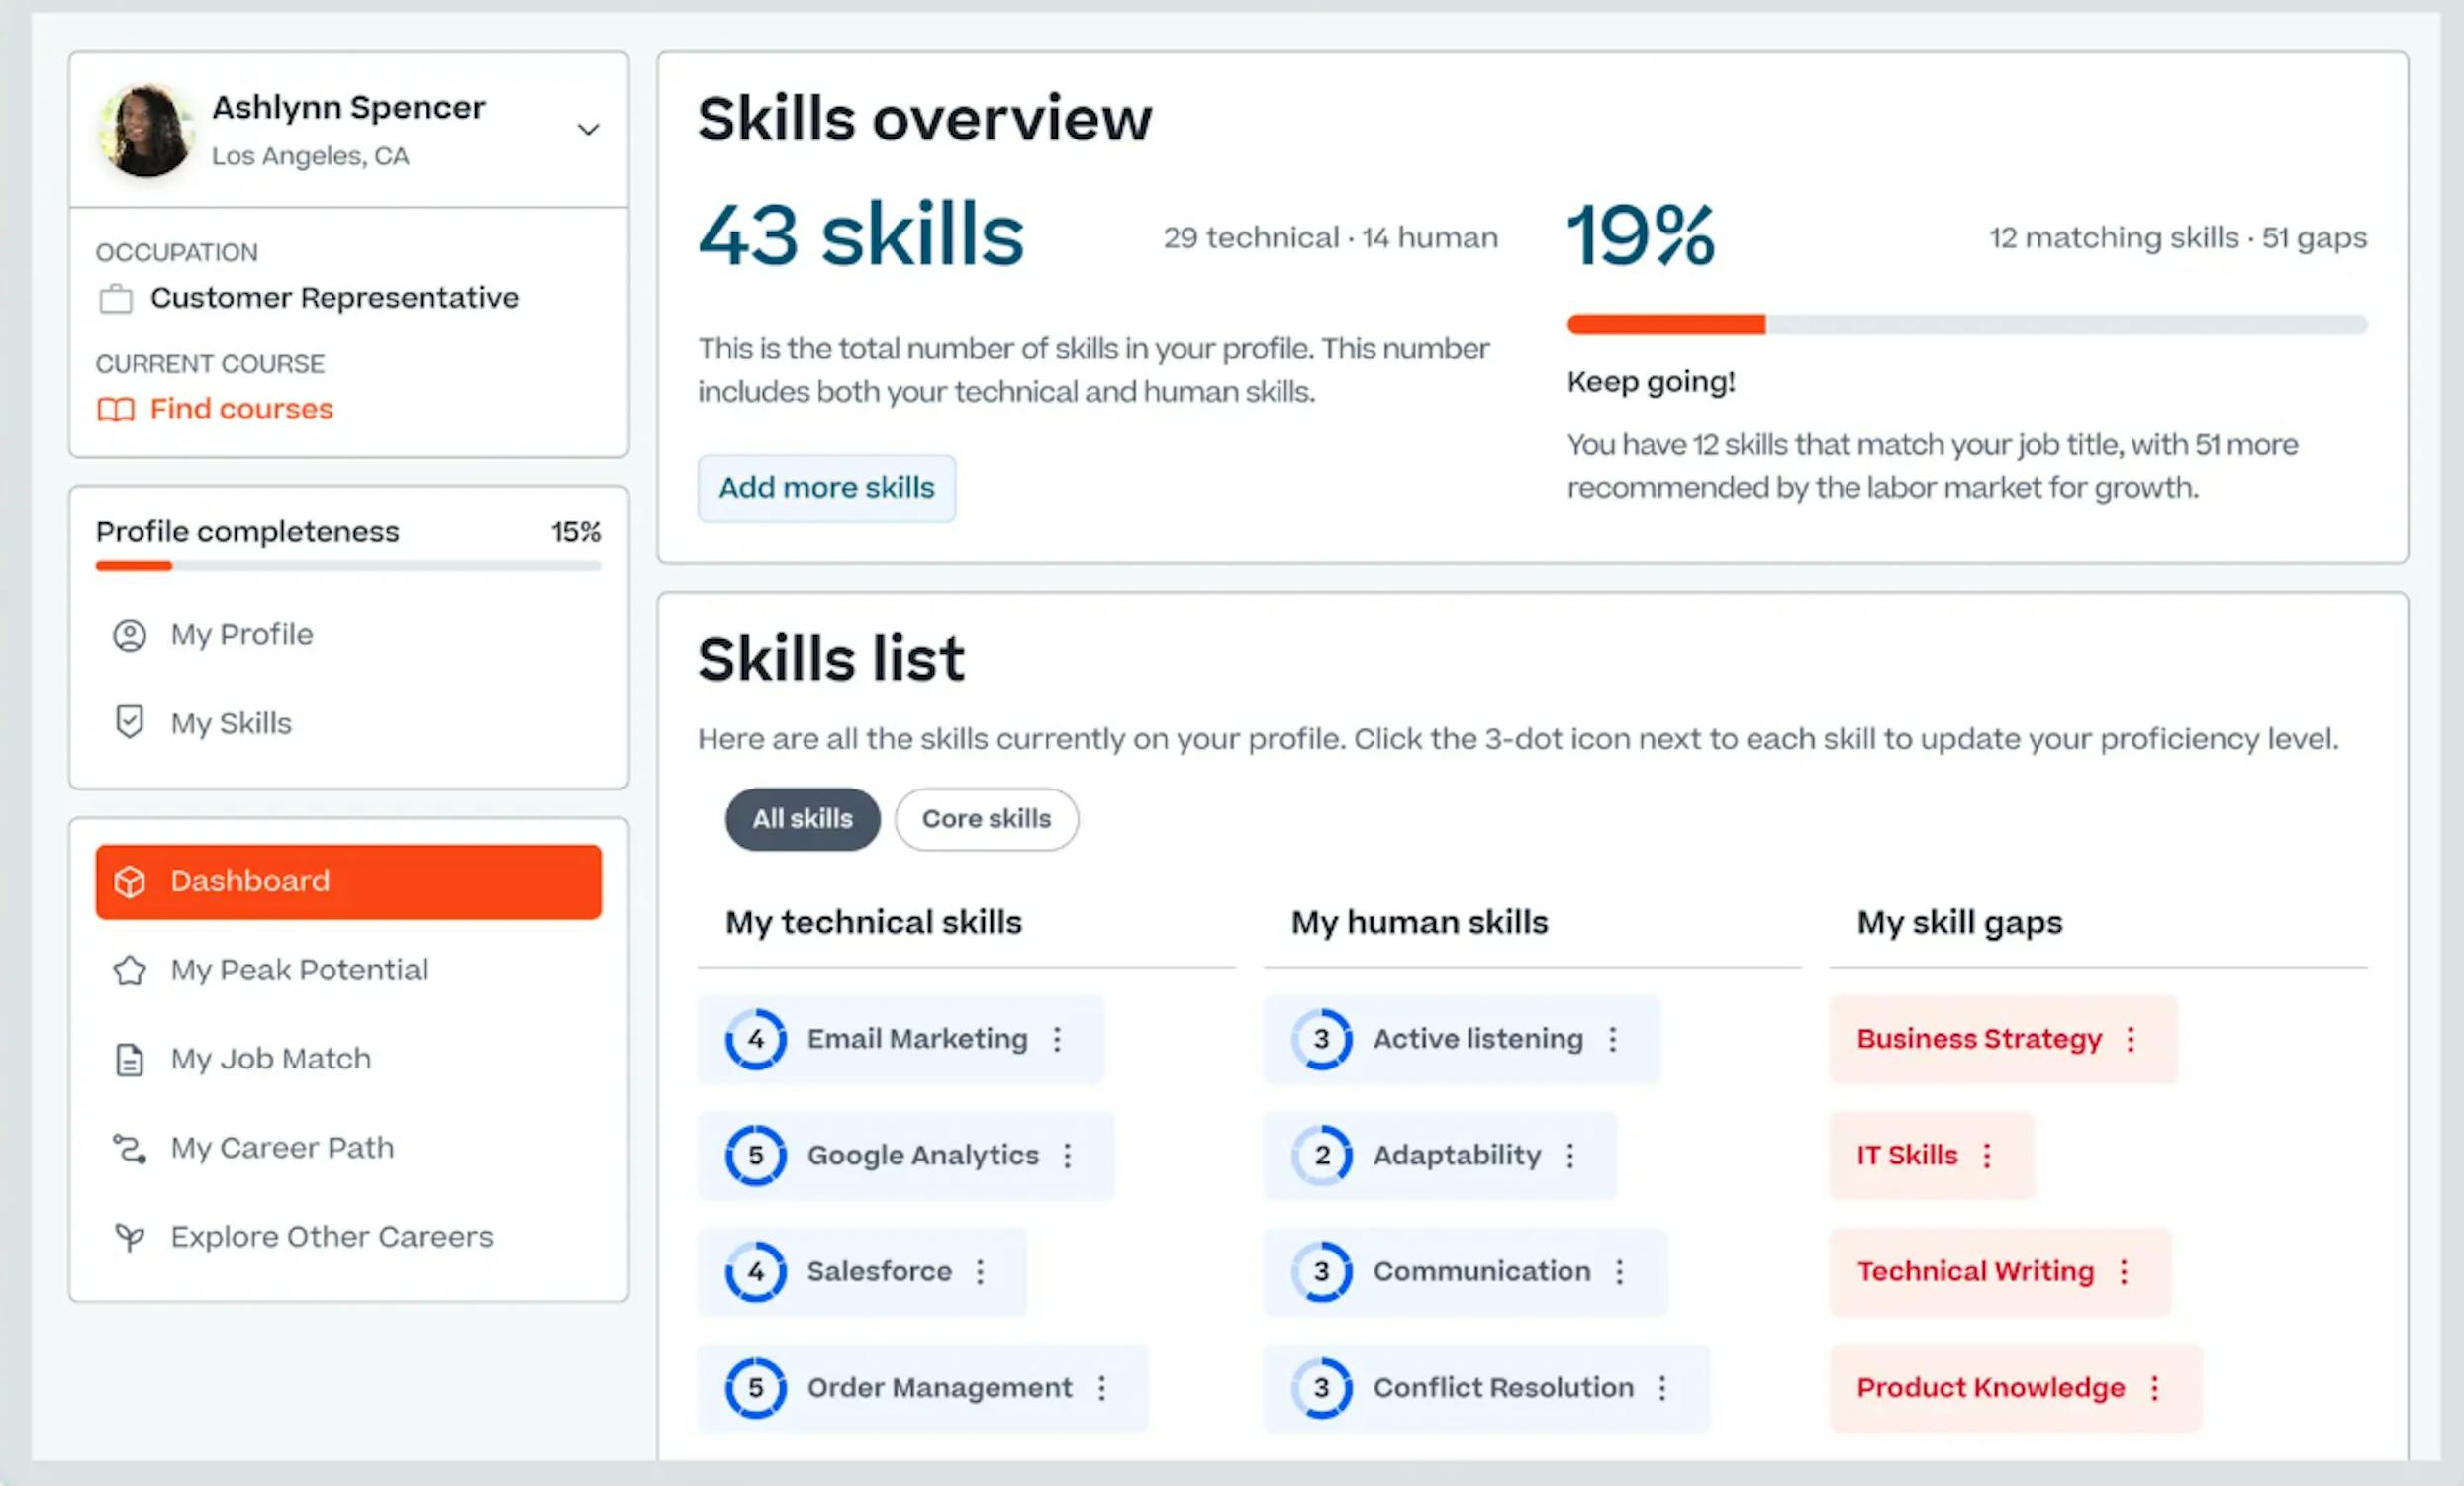Switch to the Core skills tab
Image resolution: width=2464 pixels, height=1486 pixels.
986,819
